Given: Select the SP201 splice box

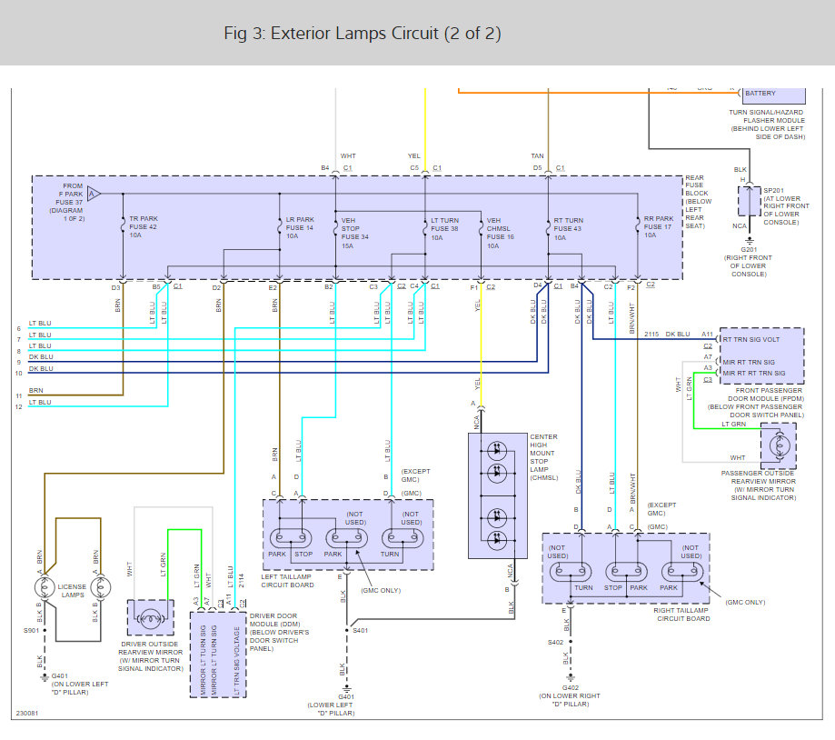Looking at the screenshot, I should pos(741,195).
